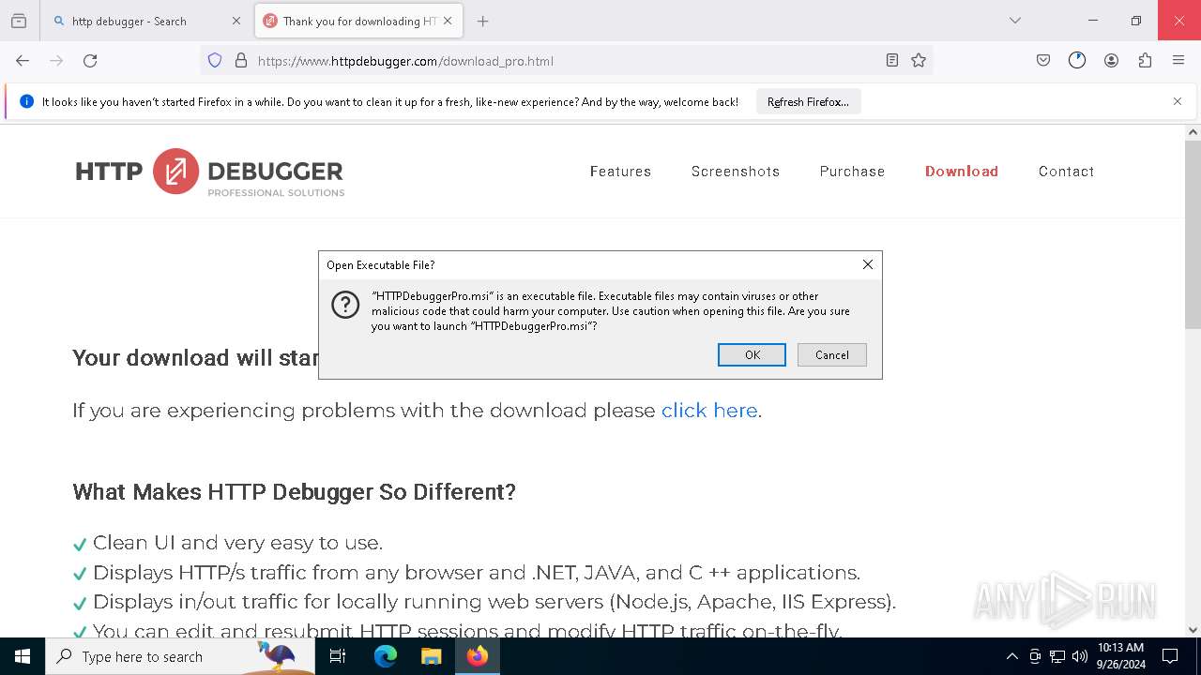The image size is (1201, 675).
Task: Click the Refresh Firefox button
Action: [808, 102]
